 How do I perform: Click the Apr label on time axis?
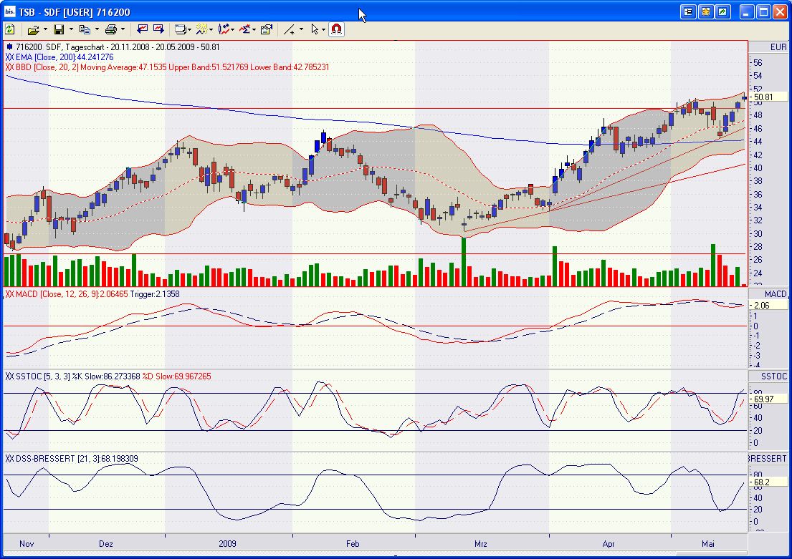pyautogui.click(x=609, y=544)
